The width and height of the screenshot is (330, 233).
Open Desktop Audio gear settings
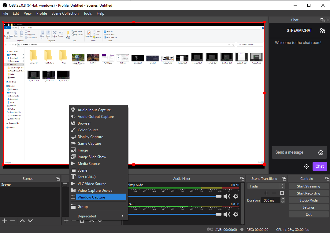236,196
